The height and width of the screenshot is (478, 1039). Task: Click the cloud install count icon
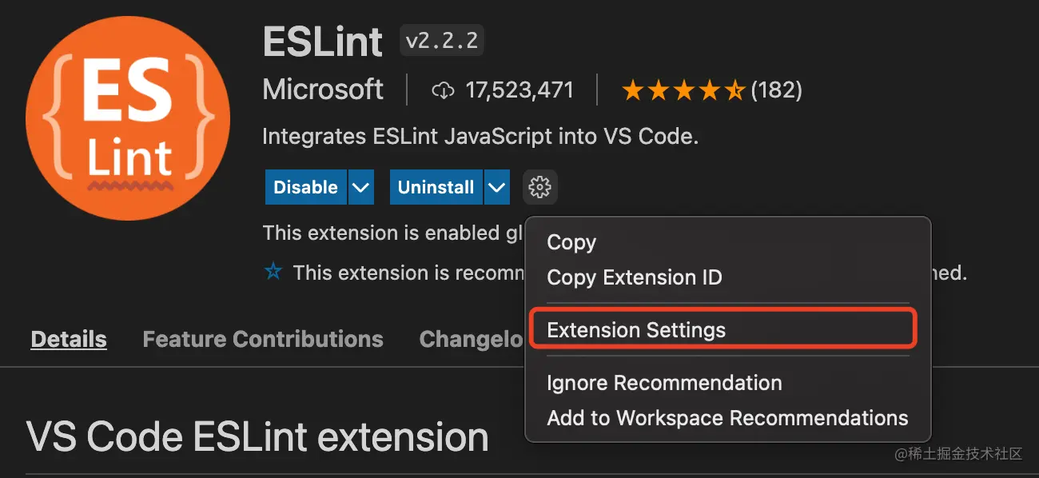coord(443,90)
